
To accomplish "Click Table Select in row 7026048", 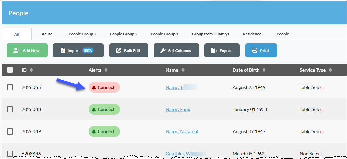I will pyautogui.click(x=312, y=109).
